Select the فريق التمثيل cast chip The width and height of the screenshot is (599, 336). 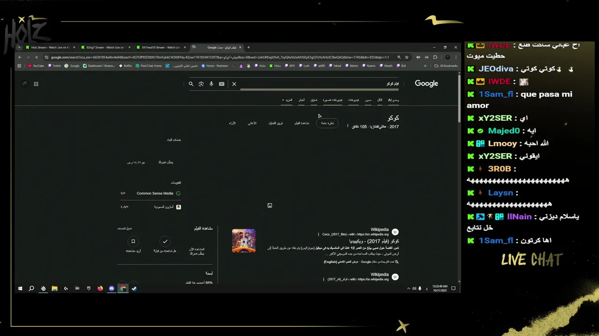pyautogui.click(x=276, y=123)
